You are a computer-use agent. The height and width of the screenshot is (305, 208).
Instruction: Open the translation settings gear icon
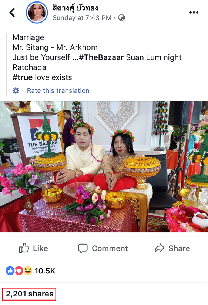coord(16,90)
